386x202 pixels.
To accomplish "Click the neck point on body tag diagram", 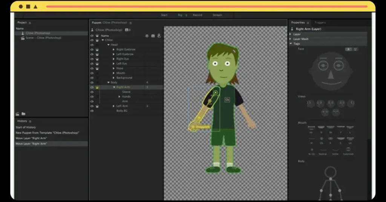I will 331,179.
